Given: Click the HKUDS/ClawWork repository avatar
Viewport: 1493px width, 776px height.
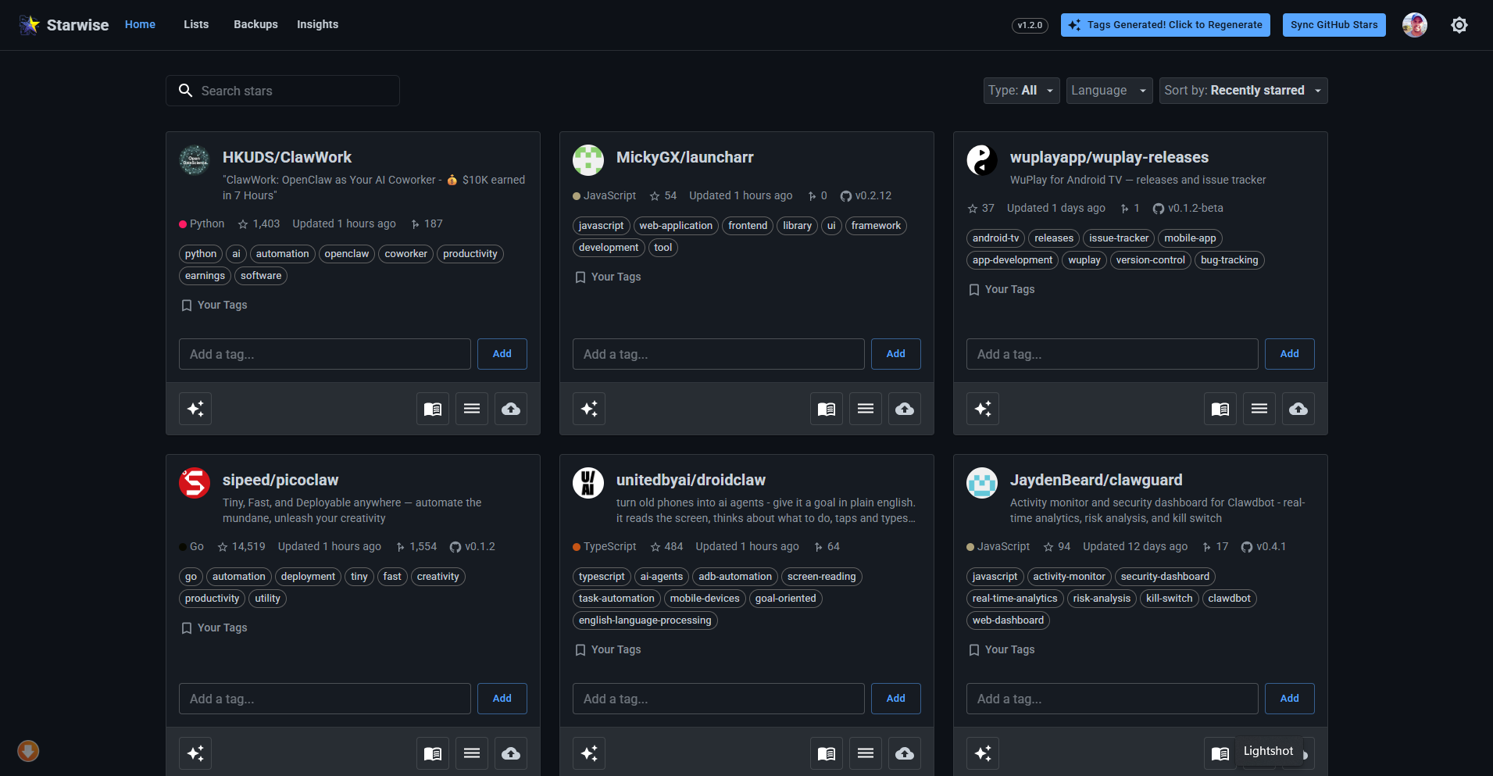Looking at the screenshot, I should (195, 160).
